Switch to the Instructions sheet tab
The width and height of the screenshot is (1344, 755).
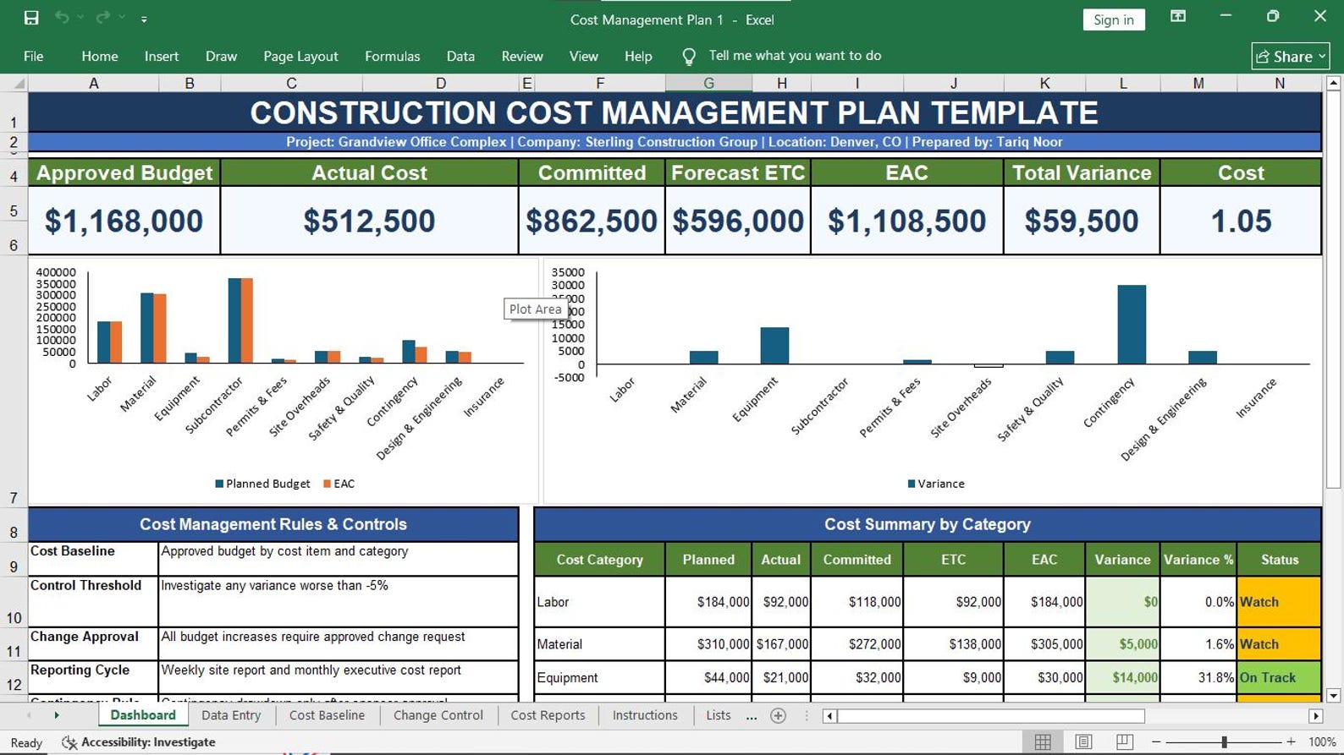(x=645, y=715)
